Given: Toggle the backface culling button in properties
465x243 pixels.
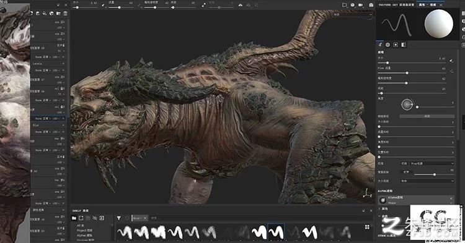Looking at the screenshot, I should [406, 172].
